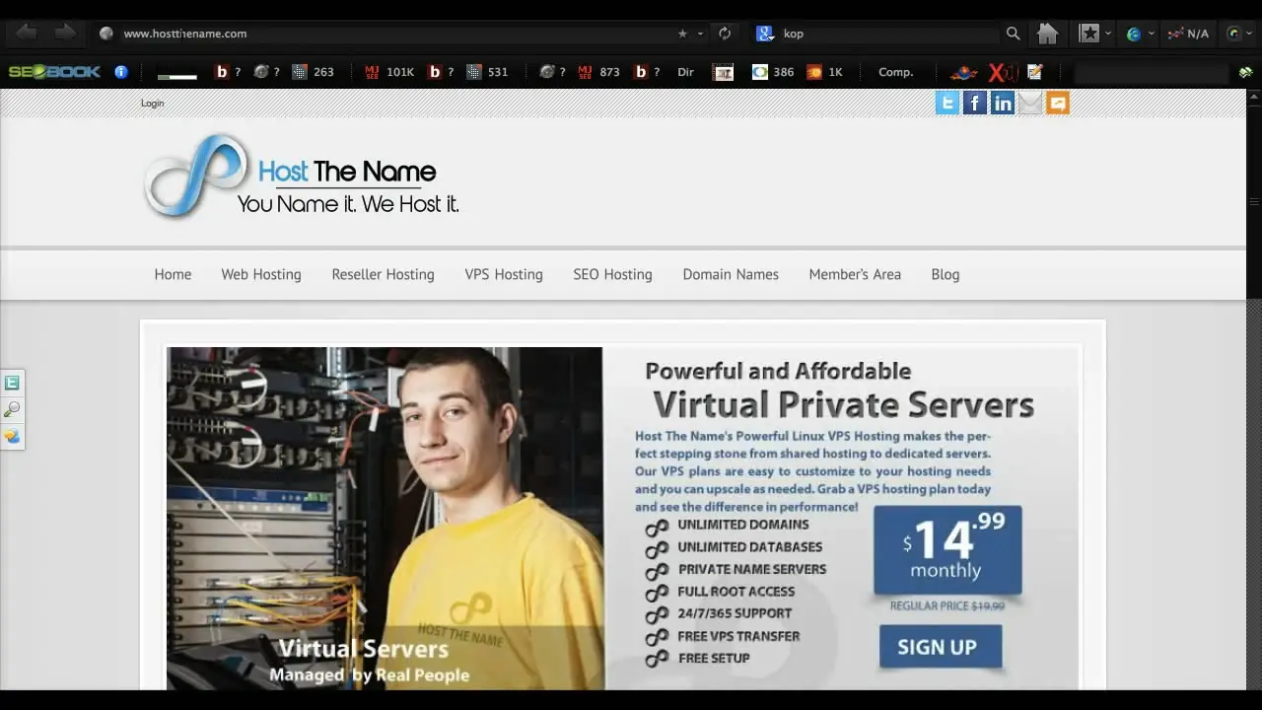The height and width of the screenshot is (710, 1262).
Task: Open the VPS Hosting menu item
Action: coord(504,274)
